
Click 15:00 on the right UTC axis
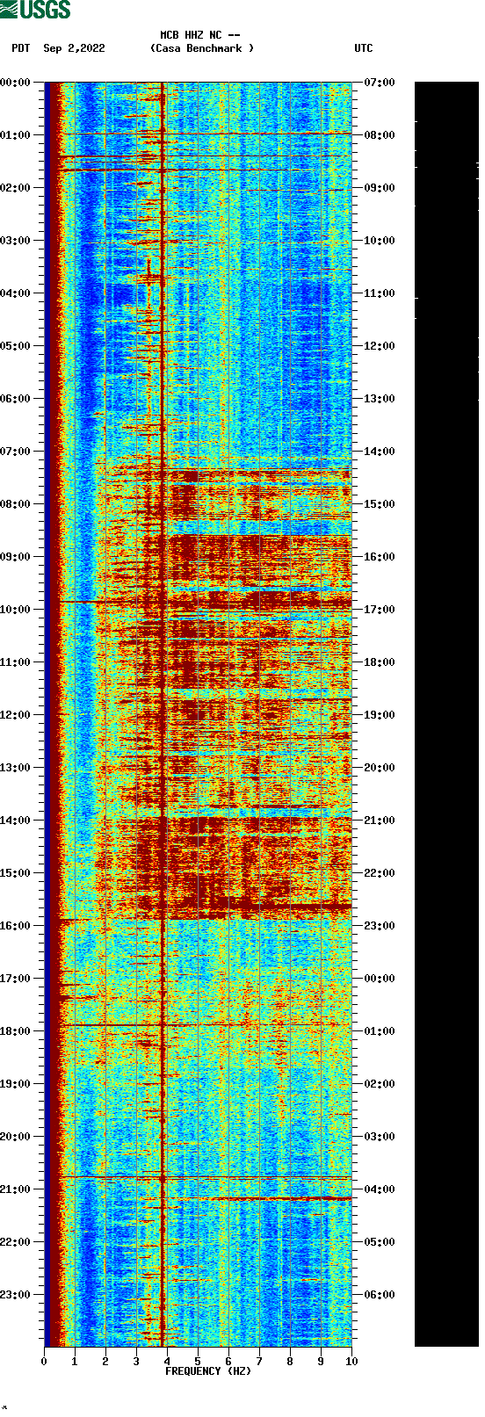(x=380, y=504)
